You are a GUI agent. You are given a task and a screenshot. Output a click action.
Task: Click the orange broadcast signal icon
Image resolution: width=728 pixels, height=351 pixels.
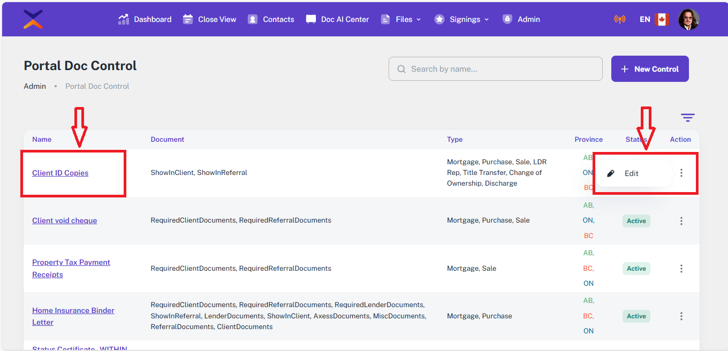619,19
